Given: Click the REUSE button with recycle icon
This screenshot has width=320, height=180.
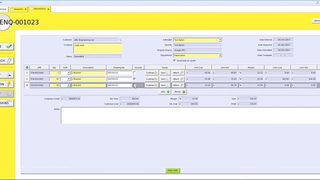Looking at the screenshot, I should pos(179,92).
